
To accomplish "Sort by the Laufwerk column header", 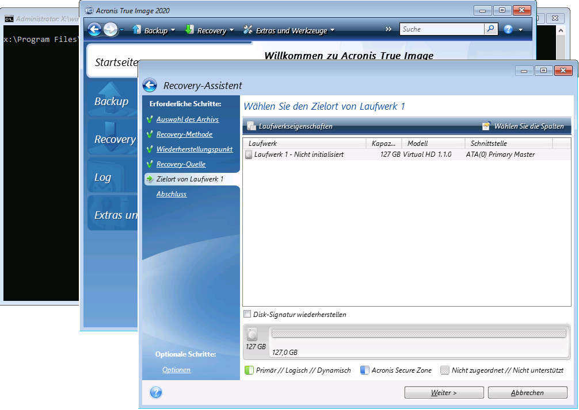I will pos(304,144).
